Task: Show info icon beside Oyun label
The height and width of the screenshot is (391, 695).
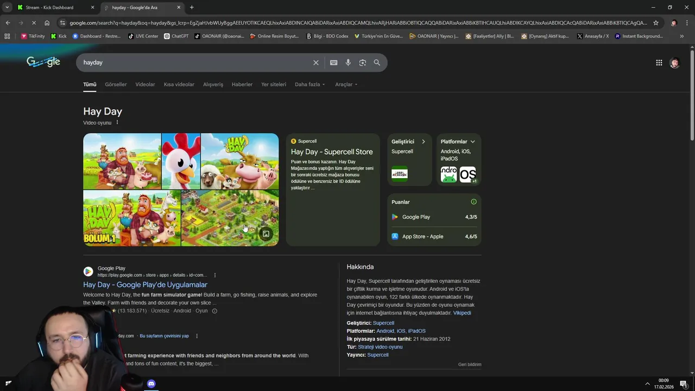Action: click(214, 311)
